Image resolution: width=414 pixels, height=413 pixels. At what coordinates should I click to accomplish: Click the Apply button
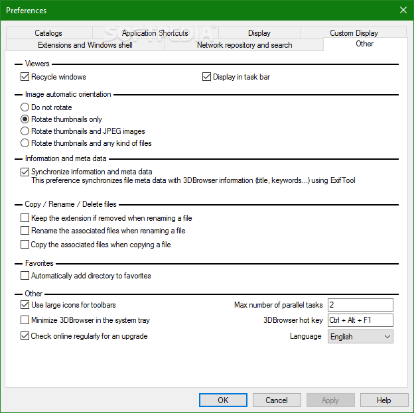330,400
